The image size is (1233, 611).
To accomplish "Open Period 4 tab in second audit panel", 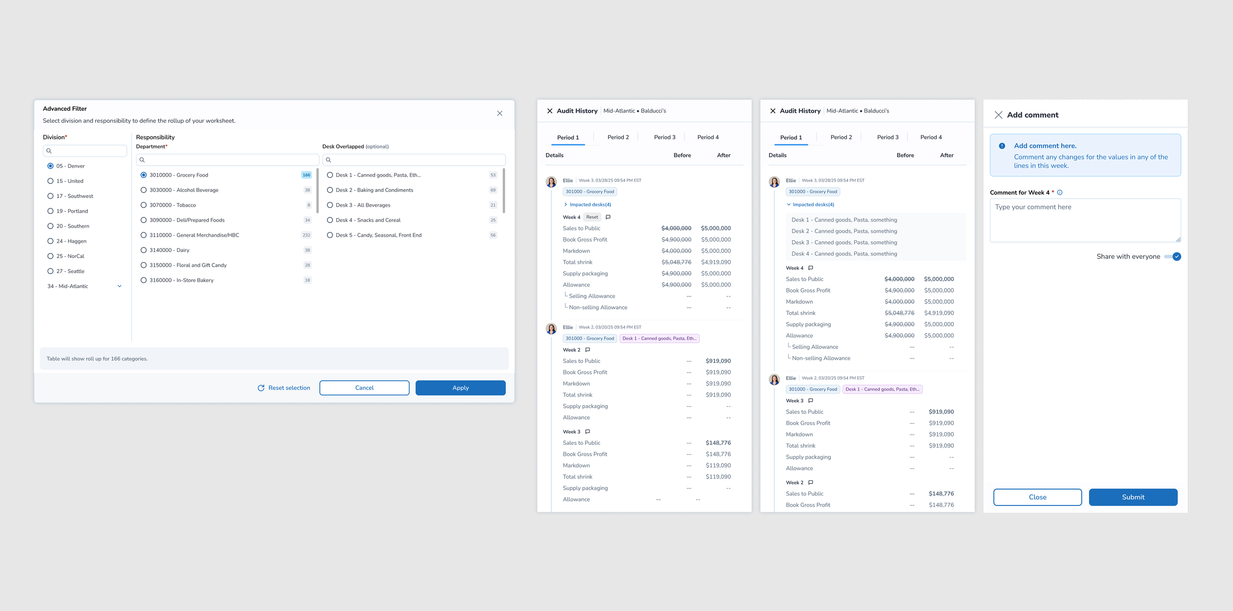I will [931, 138].
